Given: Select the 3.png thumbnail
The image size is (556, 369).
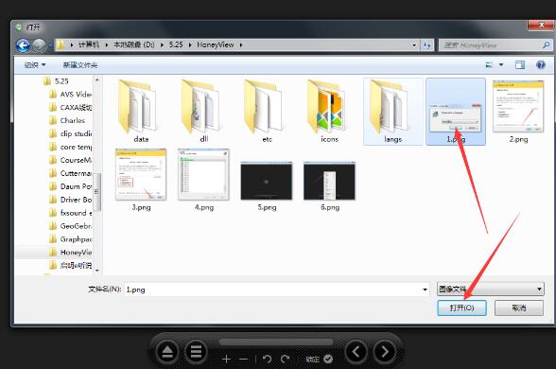Looking at the screenshot, I should [141, 180].
